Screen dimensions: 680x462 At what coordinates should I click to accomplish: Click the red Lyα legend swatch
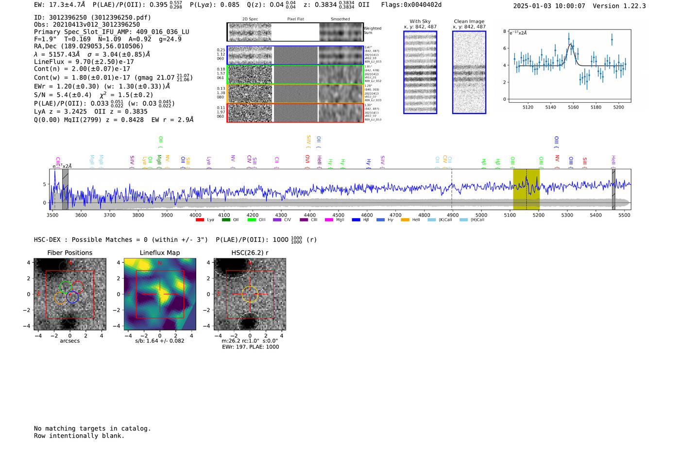pos(200,220)
